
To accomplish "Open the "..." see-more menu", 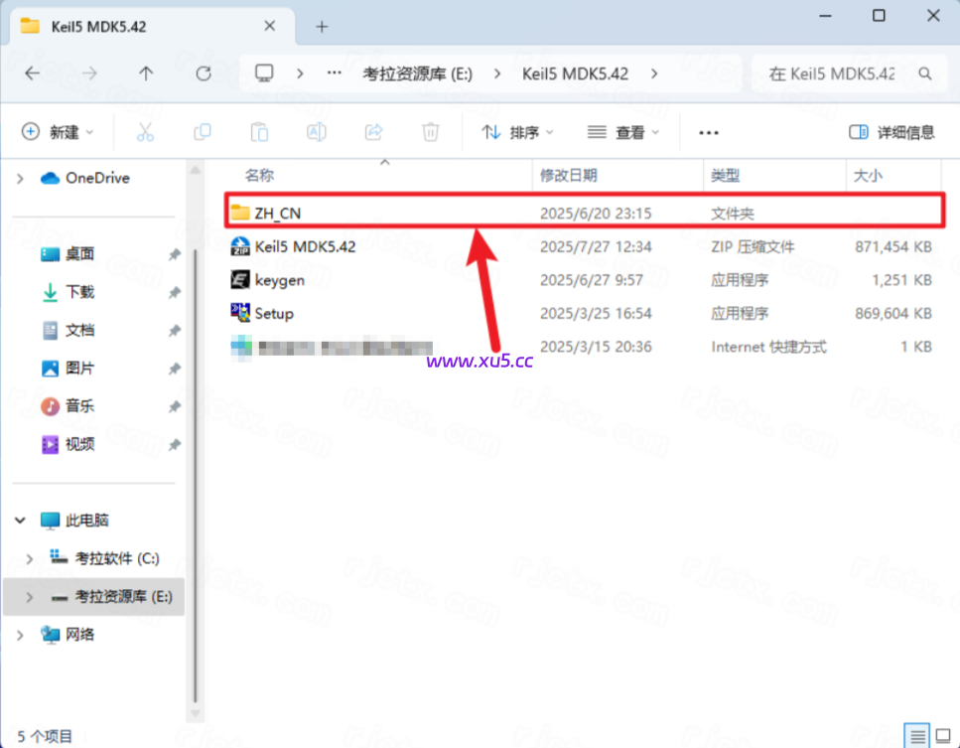I will 708,131.
